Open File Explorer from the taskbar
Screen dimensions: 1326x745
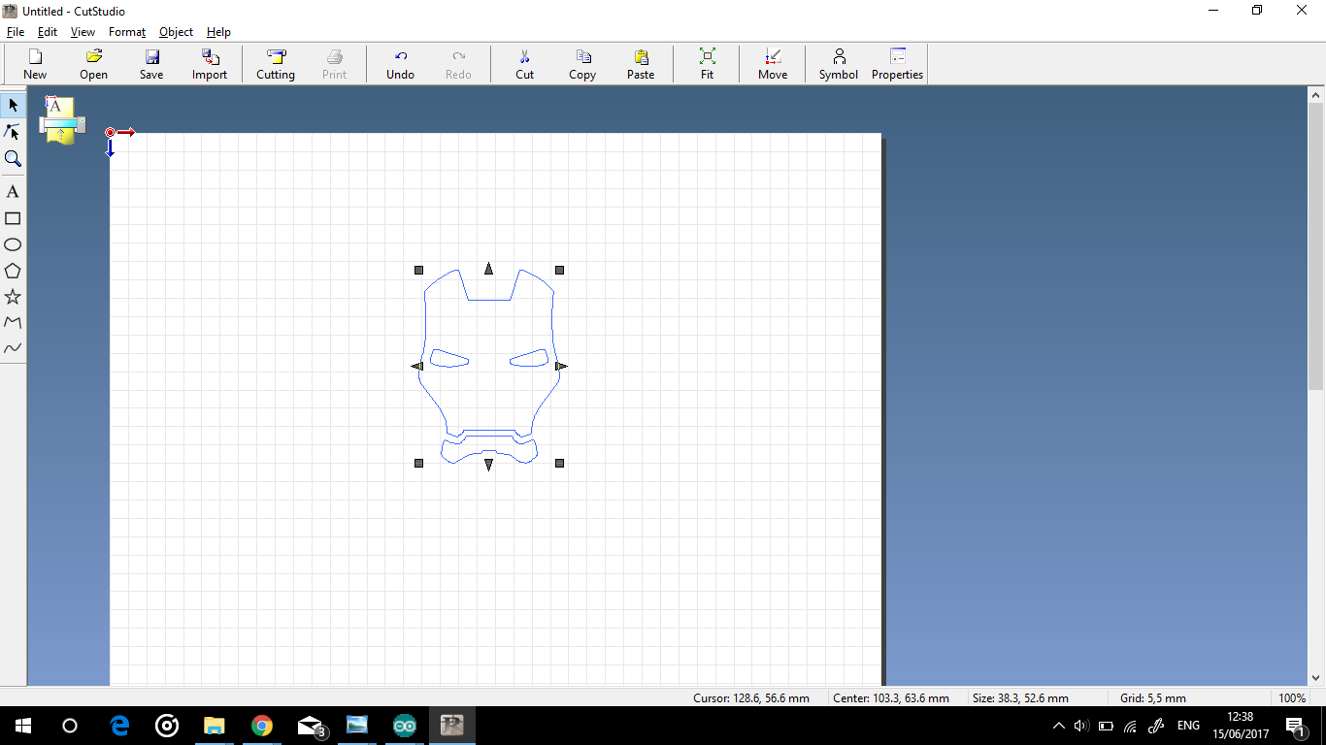(214, 726)
